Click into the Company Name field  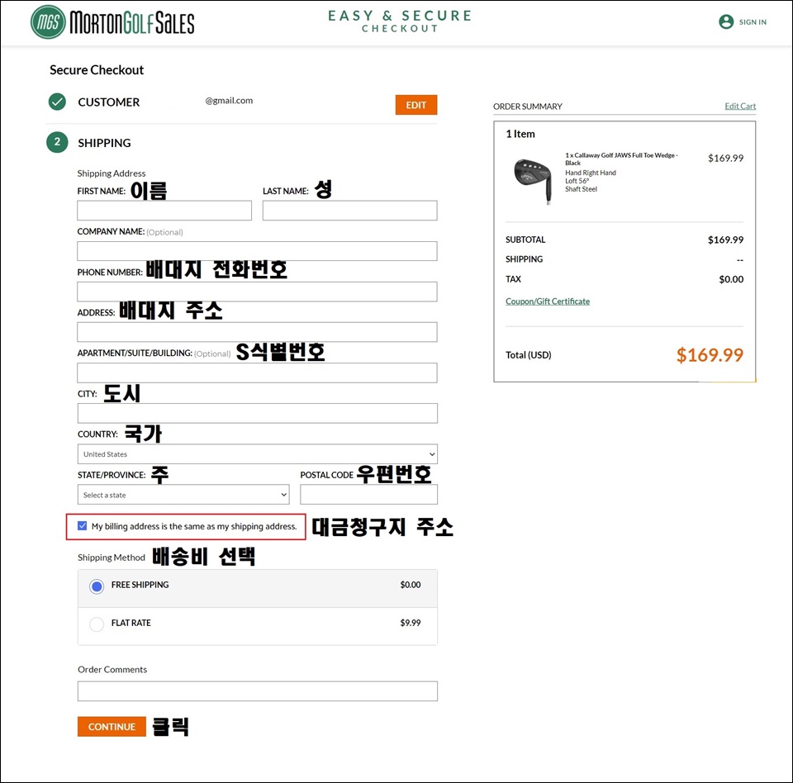pyautogui.click(x=258, y=251)
